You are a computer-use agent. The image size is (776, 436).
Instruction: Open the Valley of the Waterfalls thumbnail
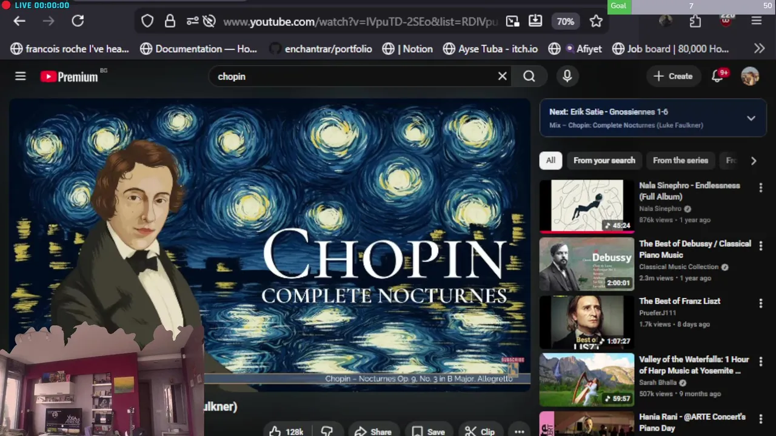pyautogui.click(x=587, y=380)
